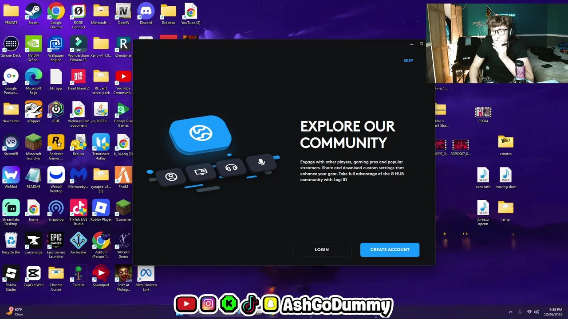The height and width of the screenshot is (319, 568).
Task: Open the NVIDIA GeForce shortcut
Action: (x=33, y=48)
